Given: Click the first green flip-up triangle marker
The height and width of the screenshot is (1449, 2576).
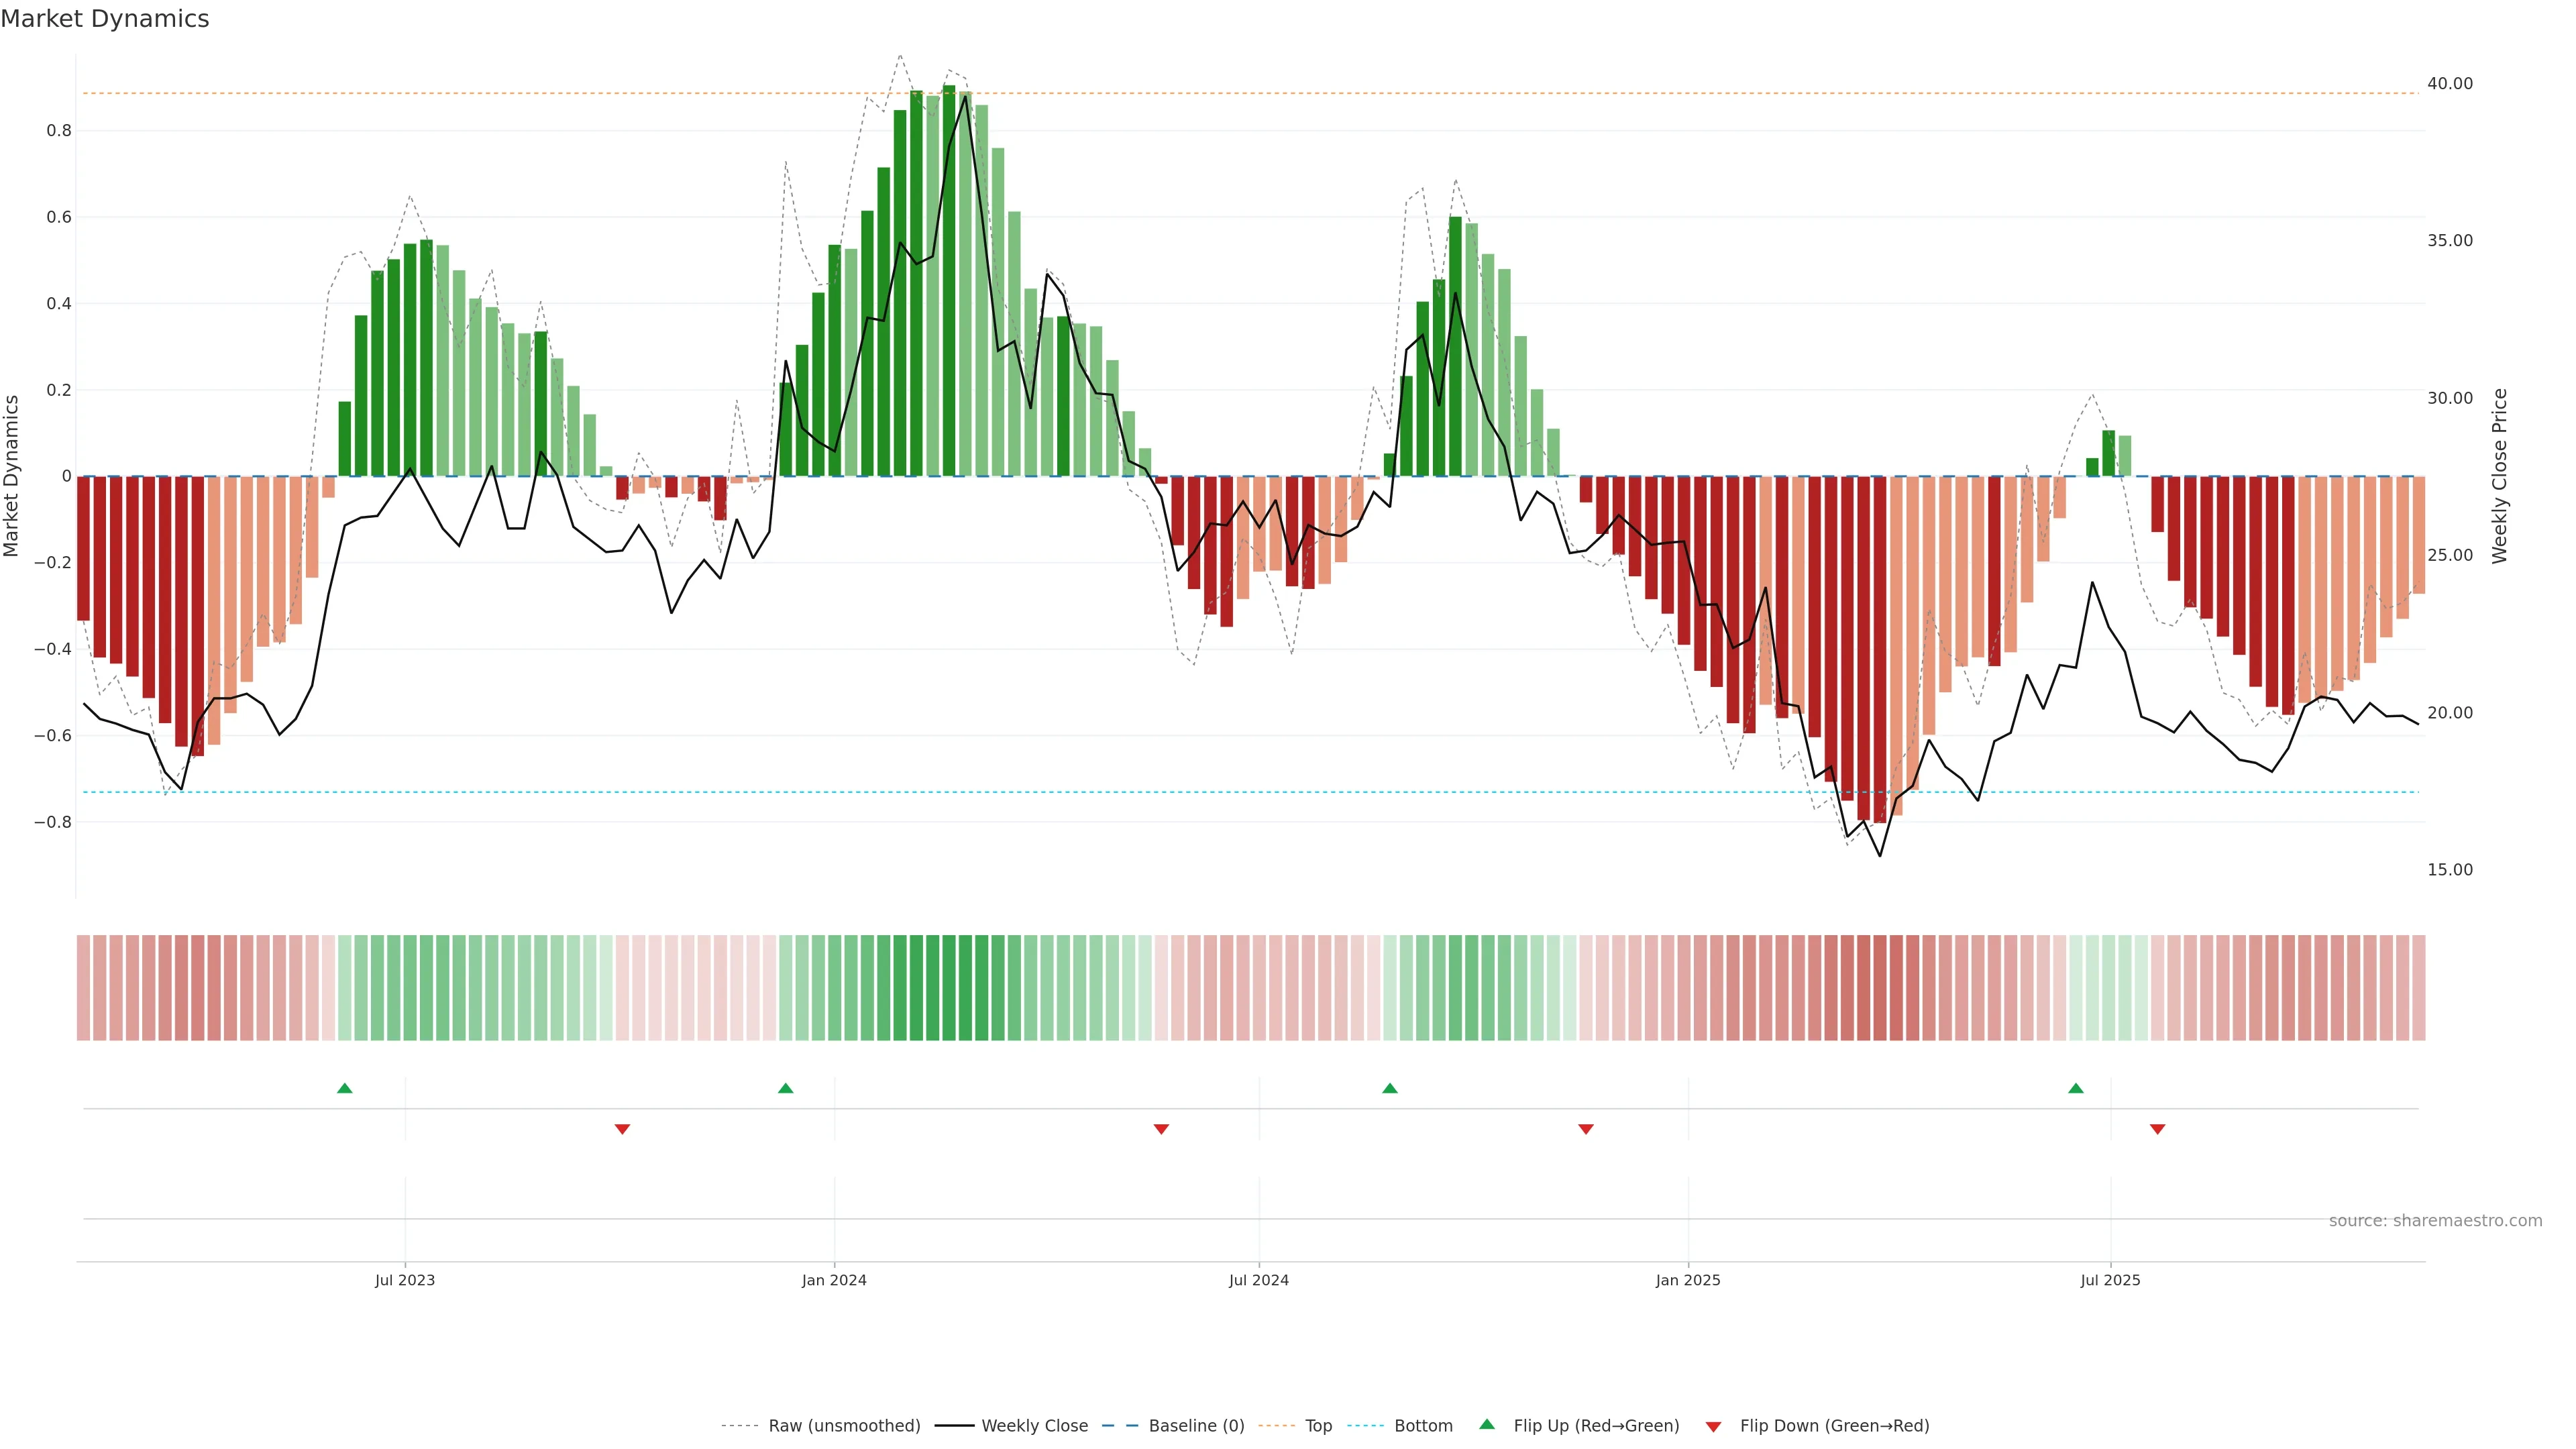Looking at the screenshot, I should click(x=345, y=1088).
